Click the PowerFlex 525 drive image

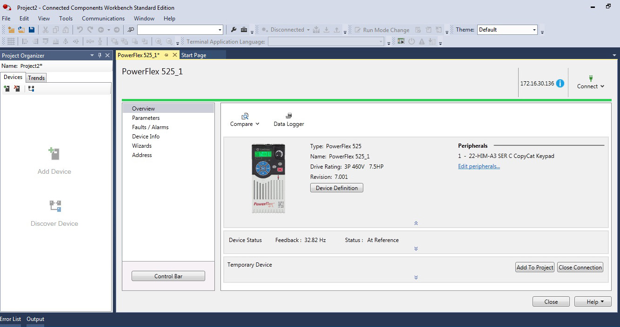268,179
